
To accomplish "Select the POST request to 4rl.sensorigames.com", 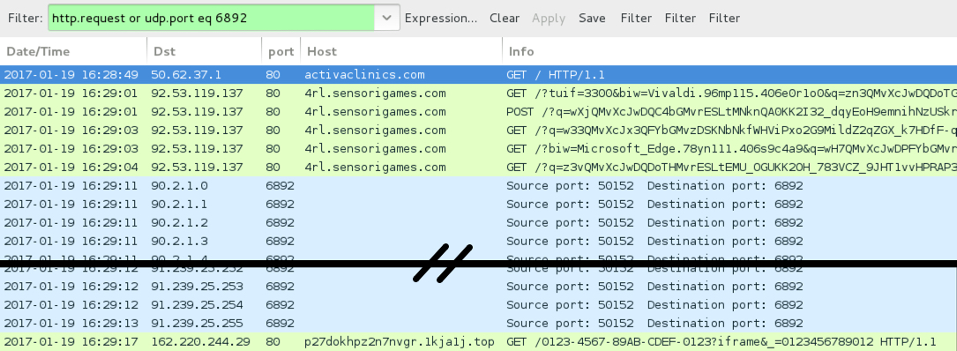I will (x=478, y=112).
